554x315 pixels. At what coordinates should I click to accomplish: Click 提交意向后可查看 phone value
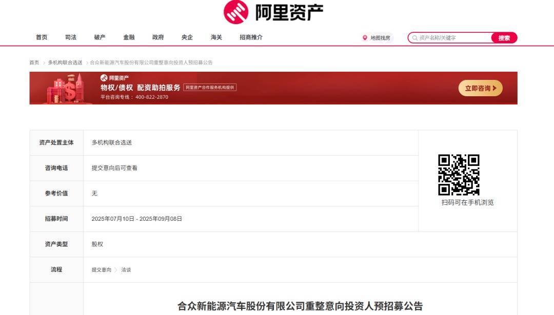(x=114, y=168)
